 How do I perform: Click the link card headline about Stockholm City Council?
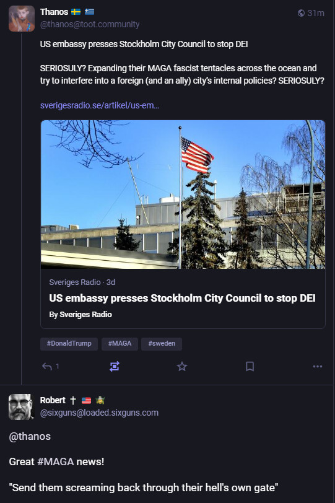(182, 299)
